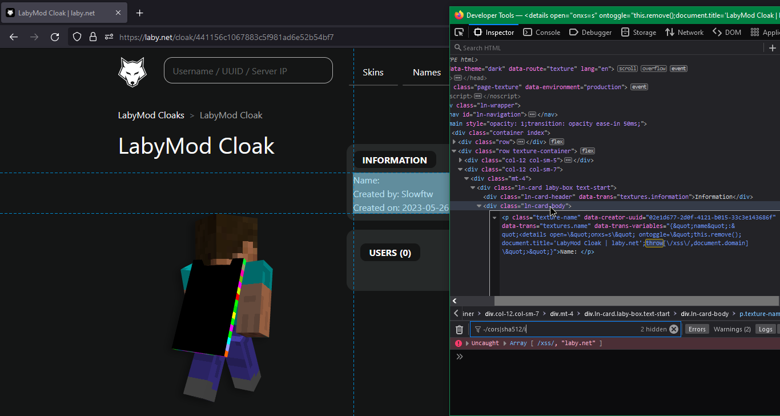Viewport: 780px width, 416px height.
Task: Click the browser Back arrow
Action: click(14, 37)
